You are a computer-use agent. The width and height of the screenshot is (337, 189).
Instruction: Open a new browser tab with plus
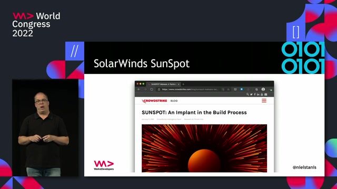183,84
